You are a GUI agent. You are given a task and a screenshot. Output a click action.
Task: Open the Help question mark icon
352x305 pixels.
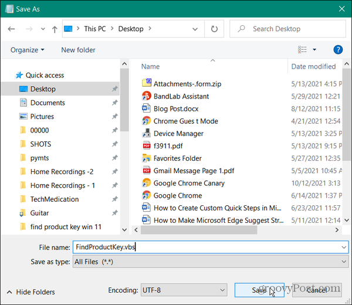click(337, 50)
